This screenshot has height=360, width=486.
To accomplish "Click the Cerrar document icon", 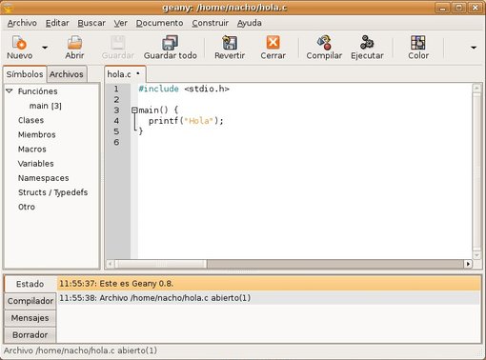I will [273, 43].
